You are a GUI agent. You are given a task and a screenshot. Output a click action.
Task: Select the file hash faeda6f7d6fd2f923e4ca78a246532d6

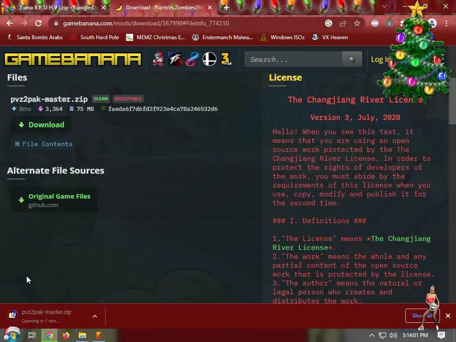[163, 109]
